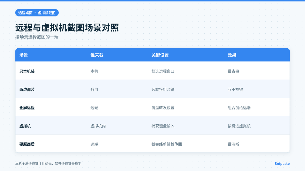Click the 效果 column header

pyautogui.click(x=232, y=55)
